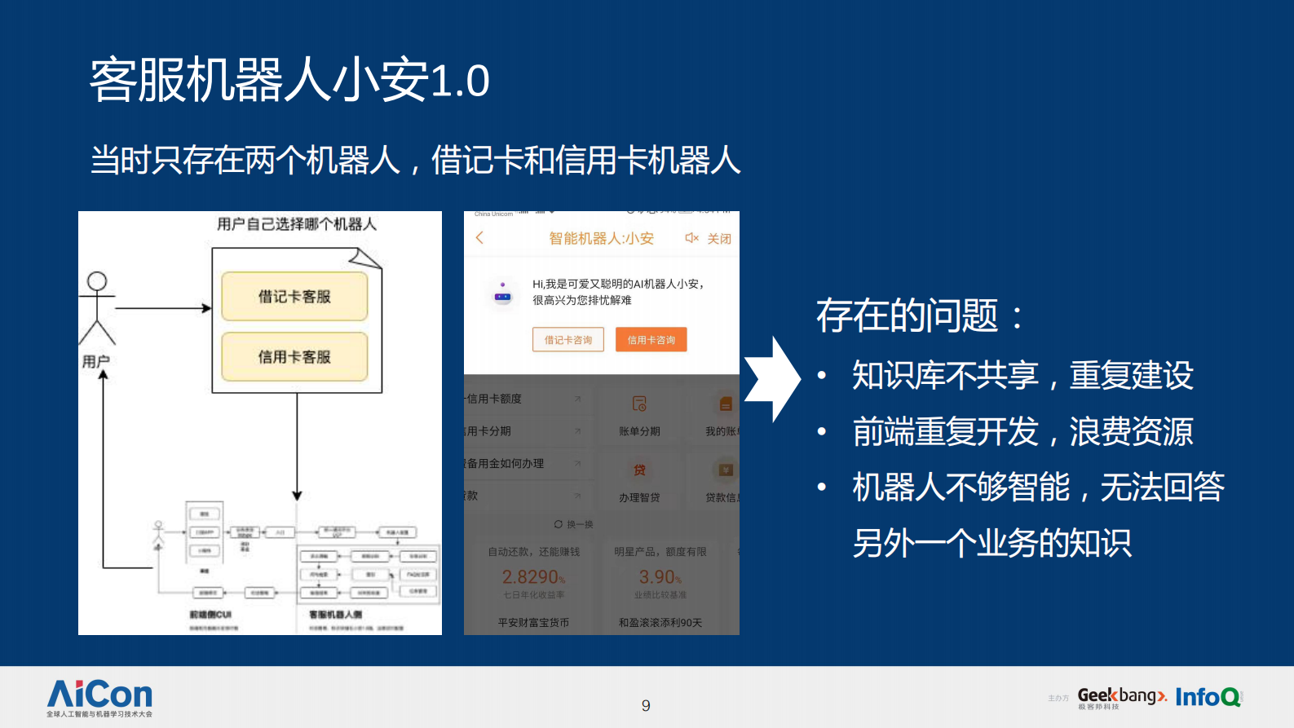Click the 借记卡客服 box in the diagram
The image size is (1294, 728).
pyautogui.click(x=294, y=297)
